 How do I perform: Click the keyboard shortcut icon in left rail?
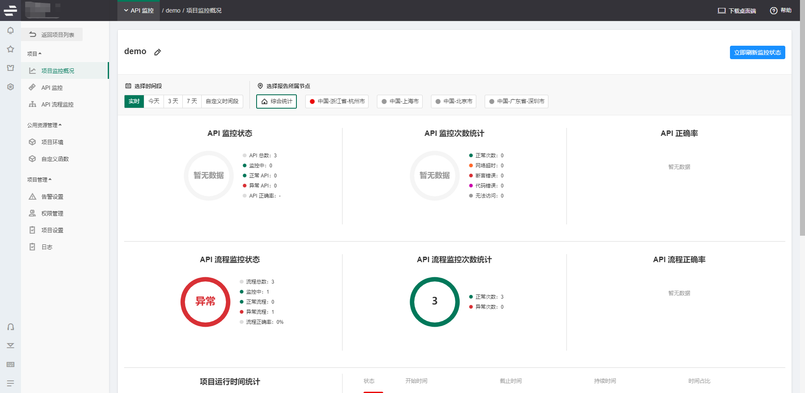click(10, 364)
